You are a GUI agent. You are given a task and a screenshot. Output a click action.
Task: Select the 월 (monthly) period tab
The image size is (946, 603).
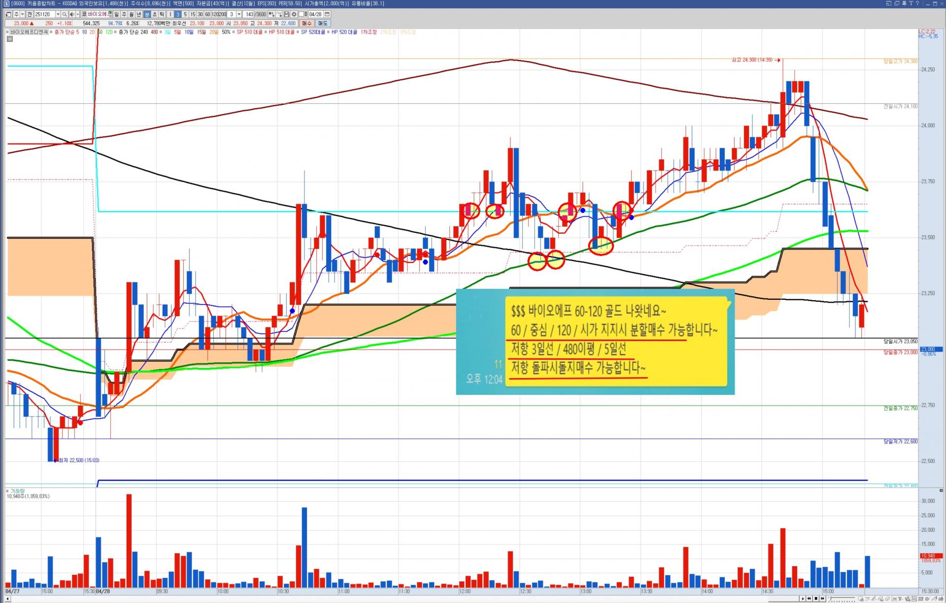pyautogui.click(x=132, y=14)
